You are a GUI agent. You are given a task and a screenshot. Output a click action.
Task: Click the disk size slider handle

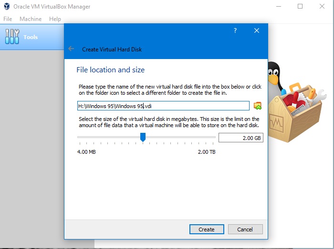coord(143,137)
